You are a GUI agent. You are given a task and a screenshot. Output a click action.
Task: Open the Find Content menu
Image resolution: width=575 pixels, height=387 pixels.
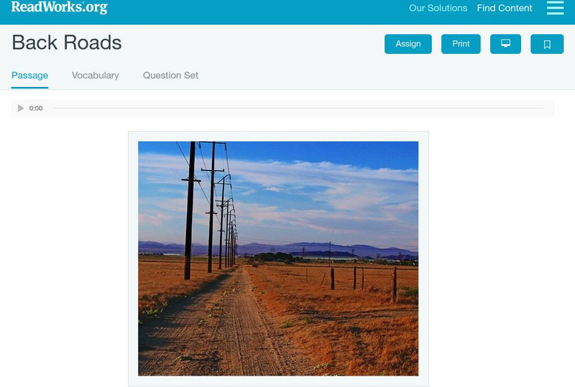point(505,8)
